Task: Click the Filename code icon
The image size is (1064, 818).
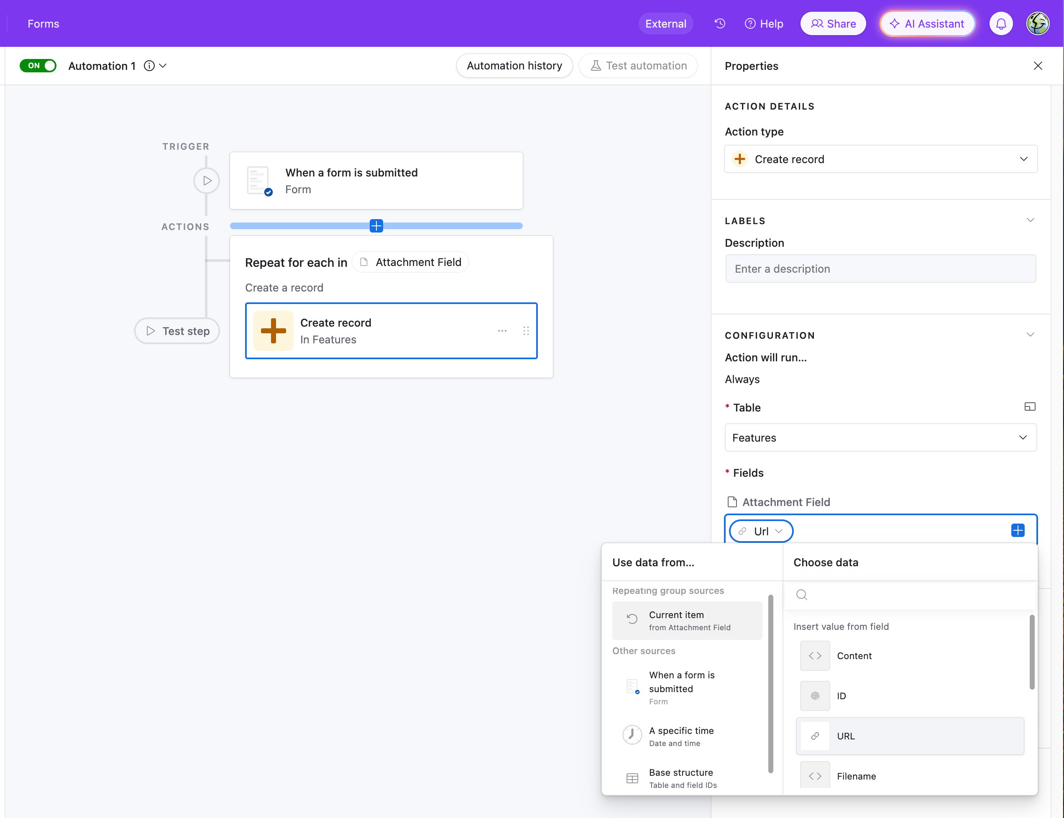Action: pyautogui.click(x=815, y=776)
